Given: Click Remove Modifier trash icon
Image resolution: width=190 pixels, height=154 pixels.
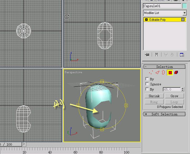Looking at the screenshot, I should [172, 55].
